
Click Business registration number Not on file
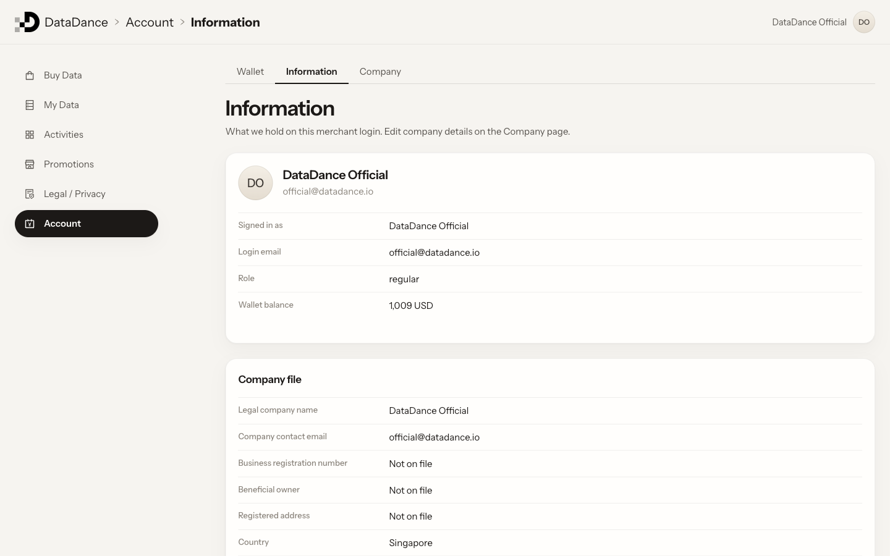click(410, 464)
